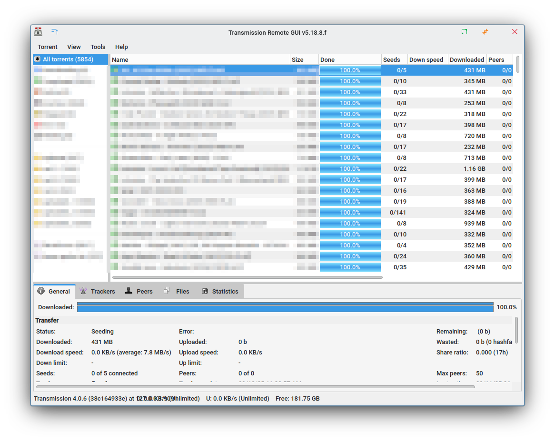Click the Statistics tab icon

pyautogui.click(x=205, y=291)
